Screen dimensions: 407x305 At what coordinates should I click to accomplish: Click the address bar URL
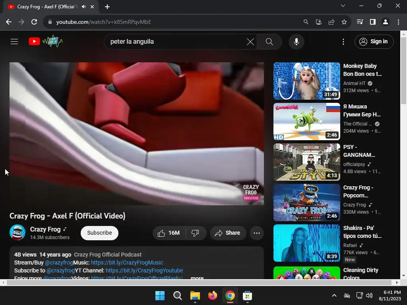104,22
